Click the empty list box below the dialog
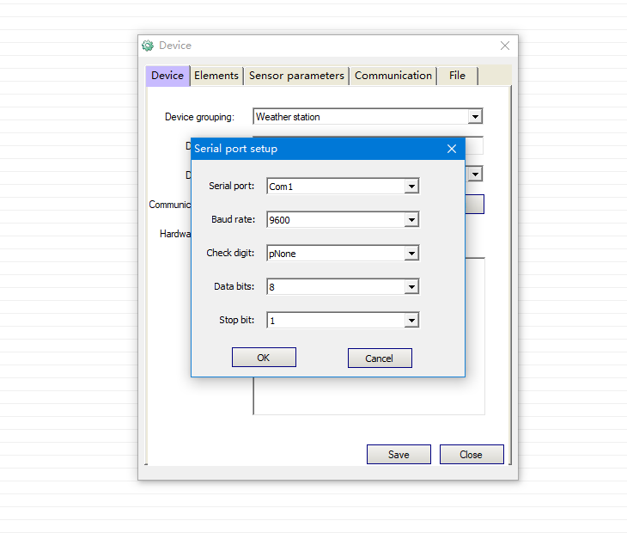This screenshot has width=627, height=533. 369,395
